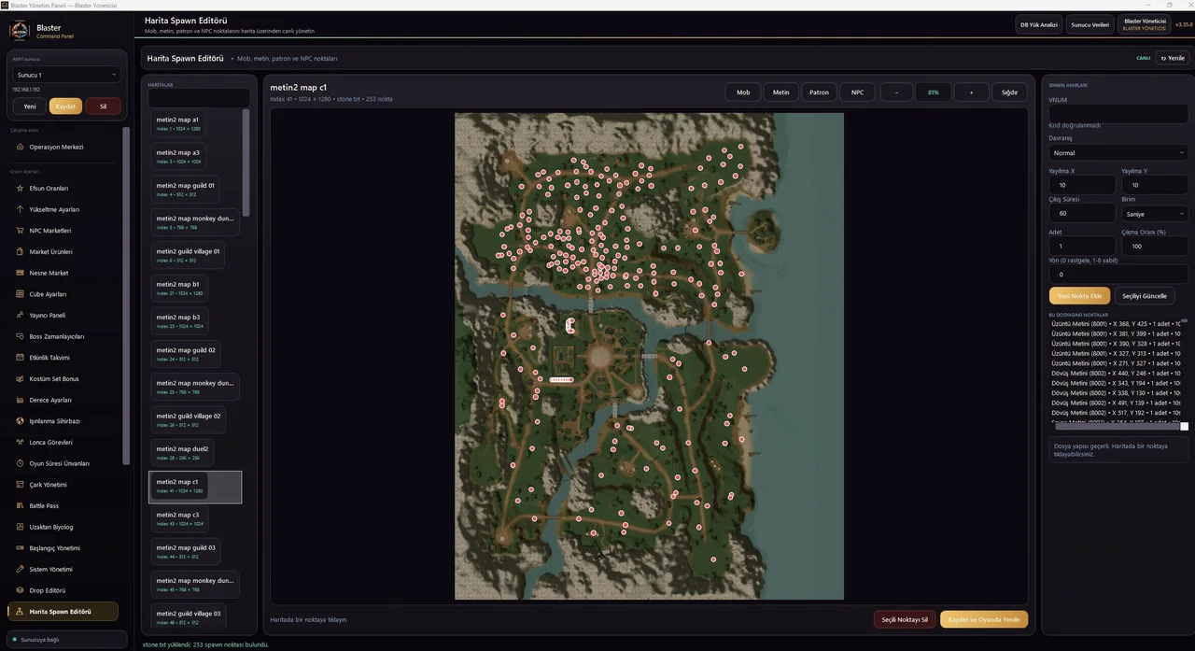This screenshot has width=1195, height=651.
Task: Click the point list horizontal scrollbar thumb
Action: click(x=1118, y=426)
